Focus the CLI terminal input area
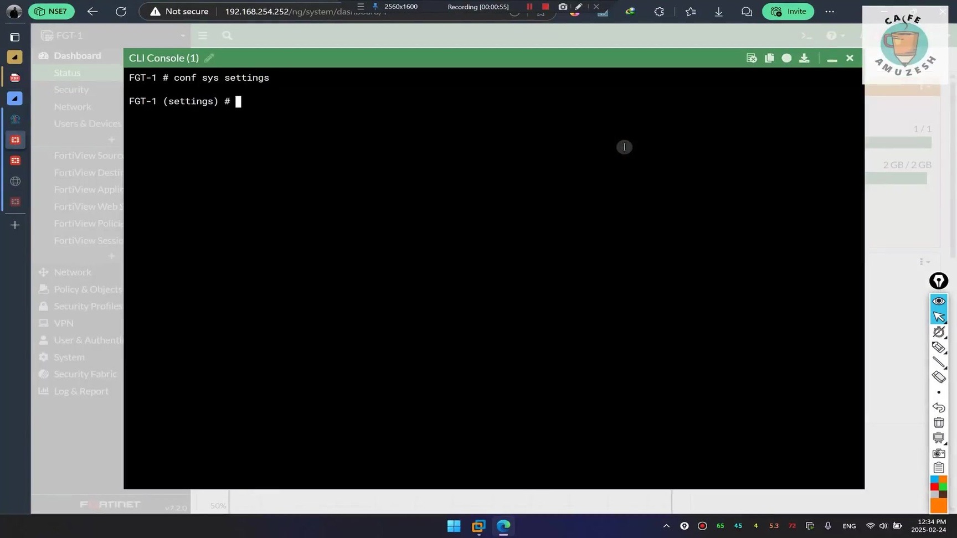Screen dimensions: 957x538 (493, 278)
